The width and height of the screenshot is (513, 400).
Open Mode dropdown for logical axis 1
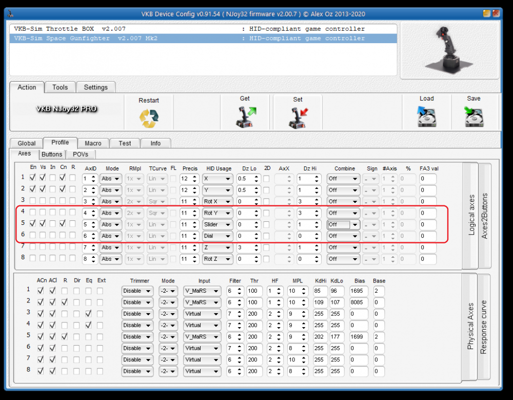[111, 179]
